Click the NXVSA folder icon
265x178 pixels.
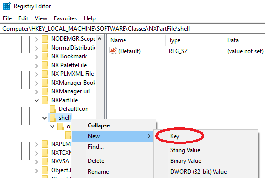(x=45, y=161)
